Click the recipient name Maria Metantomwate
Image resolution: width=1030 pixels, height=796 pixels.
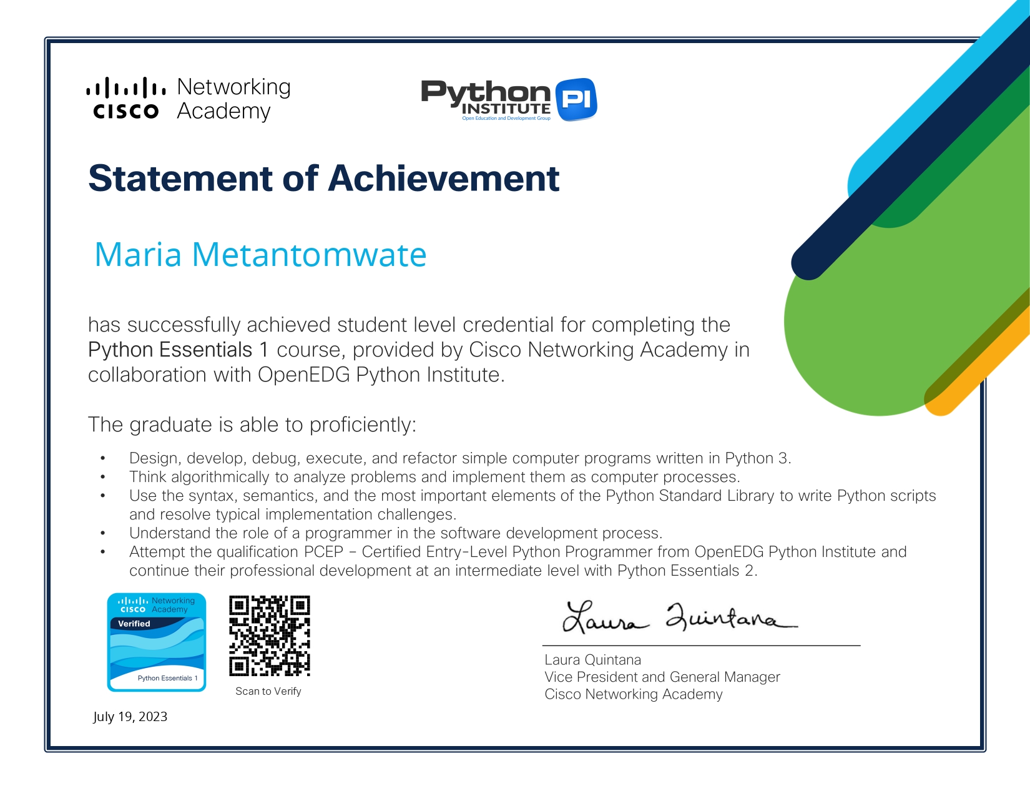click(260, 255)
